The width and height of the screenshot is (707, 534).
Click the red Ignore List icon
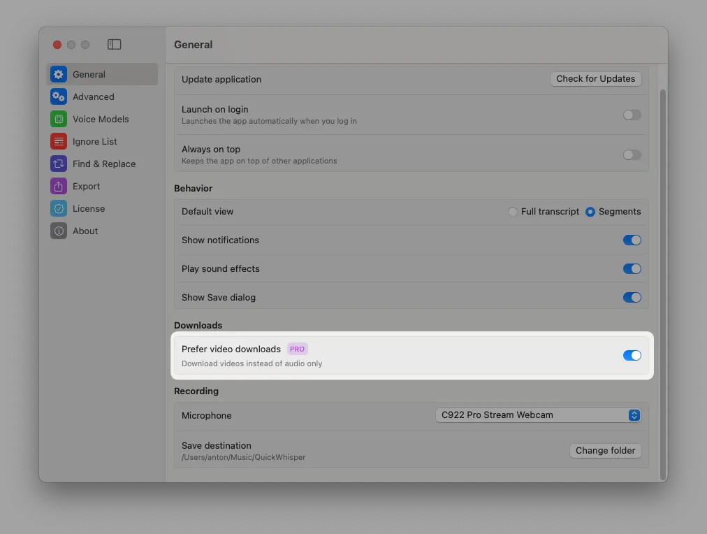[59, 142]
